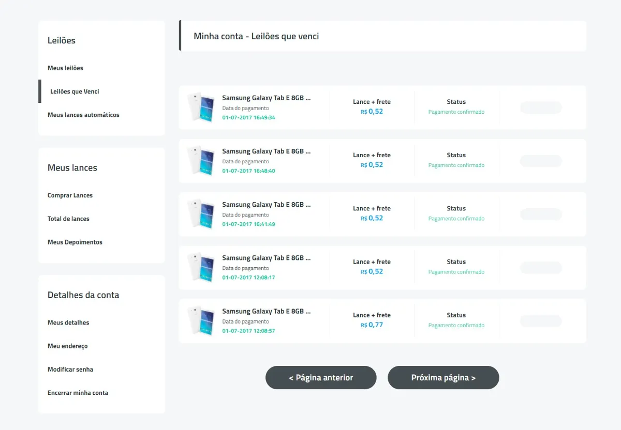Click heading Minha conta - Leilões que venci
The width and height of the screenshot is (621, 430).
click(256, 36)
